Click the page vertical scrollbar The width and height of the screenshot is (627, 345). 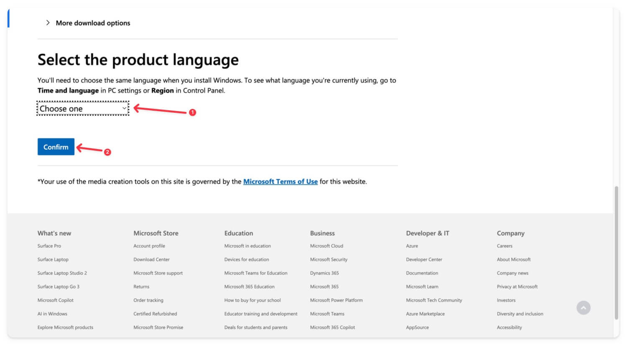click(x=616, y=253)
